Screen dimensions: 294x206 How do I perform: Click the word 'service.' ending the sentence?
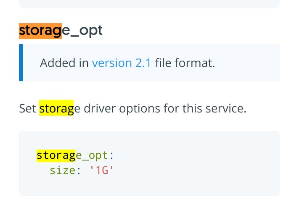pos(226,108)
